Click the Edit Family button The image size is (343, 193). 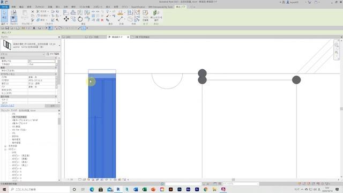click(x=145, y=16)
